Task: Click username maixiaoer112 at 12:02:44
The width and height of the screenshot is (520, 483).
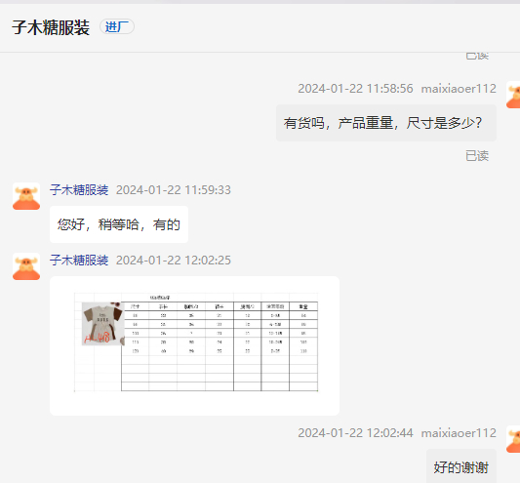Action: pyautogui.click(x=459, y=433)
